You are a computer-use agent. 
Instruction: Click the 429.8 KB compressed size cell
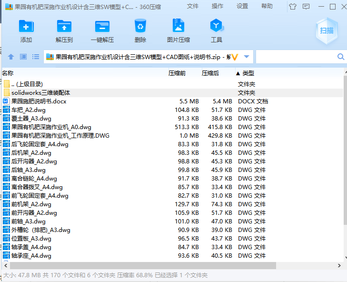pos(220,136)
